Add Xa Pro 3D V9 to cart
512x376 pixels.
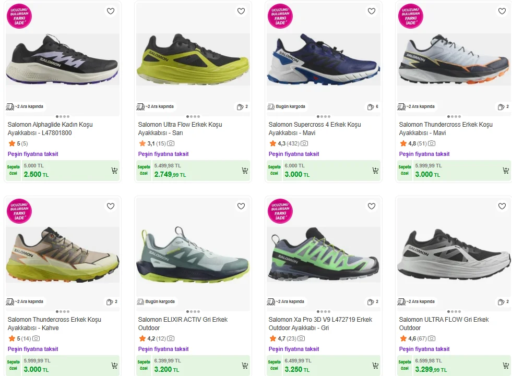(x=375, y=366)
